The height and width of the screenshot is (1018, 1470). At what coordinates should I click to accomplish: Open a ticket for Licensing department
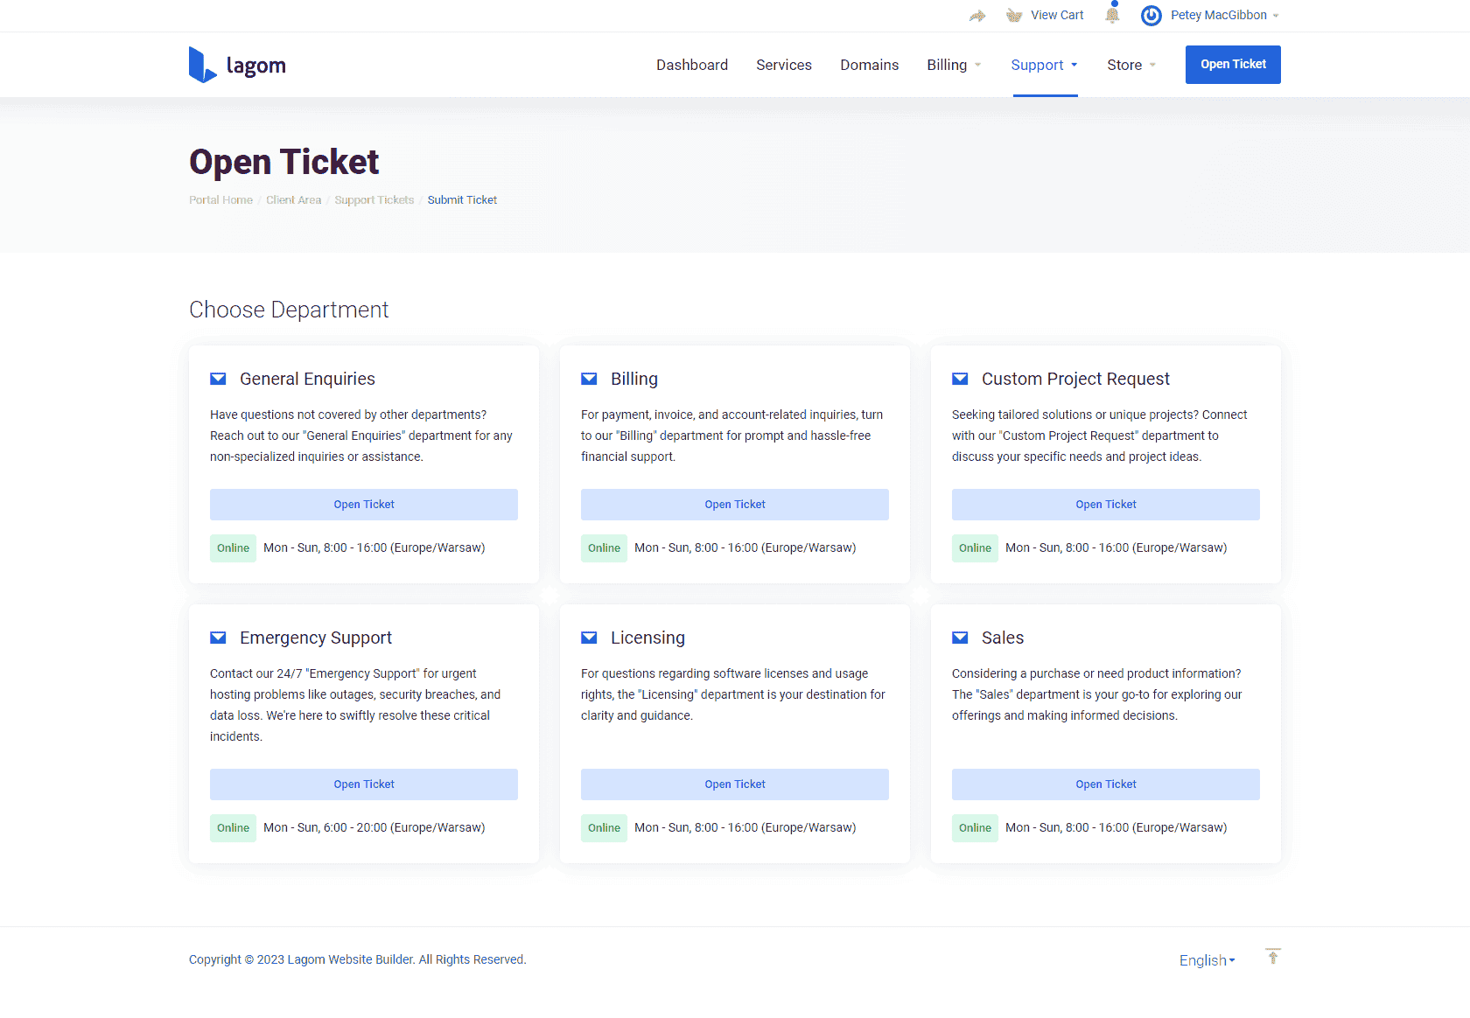pos(735,784)
